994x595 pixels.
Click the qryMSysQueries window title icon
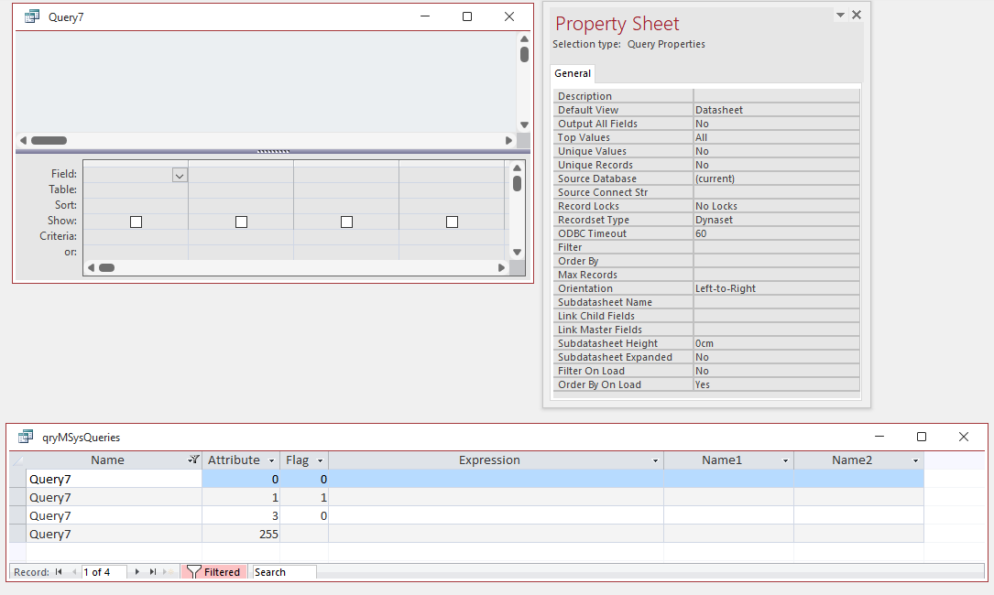26,437
